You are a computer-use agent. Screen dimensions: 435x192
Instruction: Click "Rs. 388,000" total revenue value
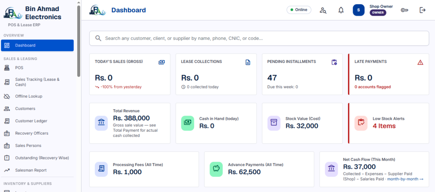[131, 118]
